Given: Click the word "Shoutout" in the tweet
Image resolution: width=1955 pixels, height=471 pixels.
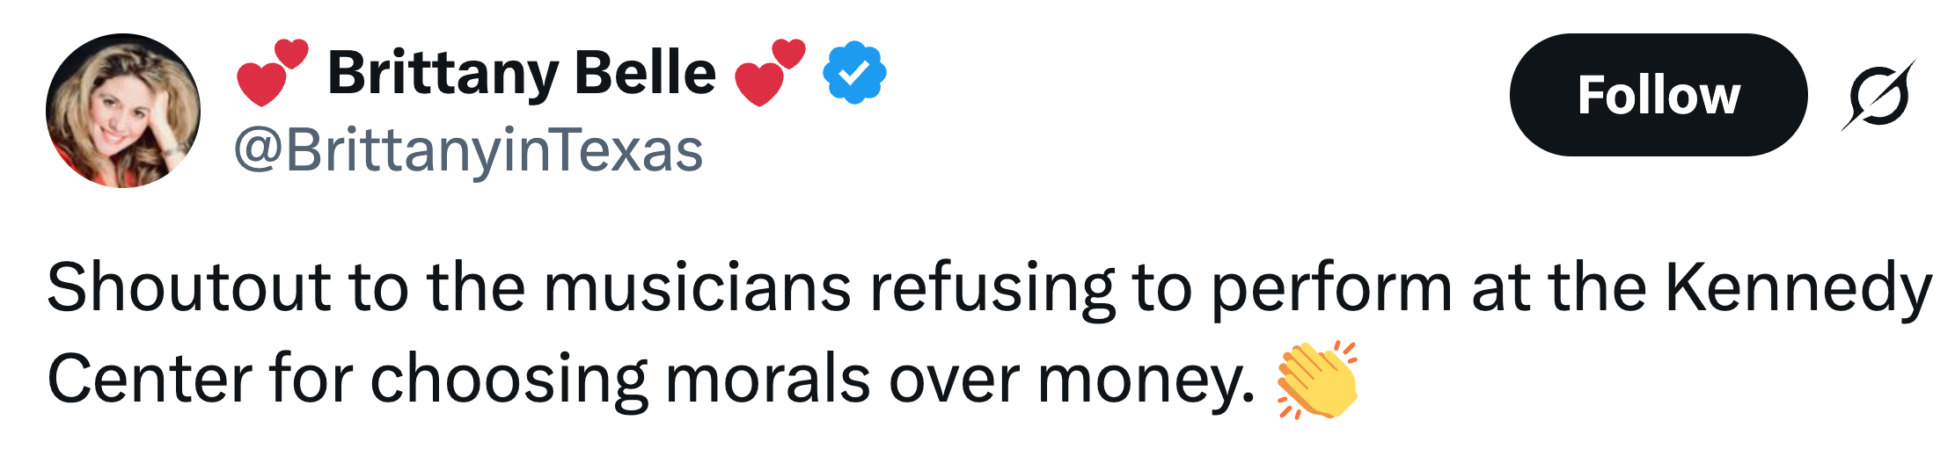Looking at the screenshot, I should coord(188,288).
